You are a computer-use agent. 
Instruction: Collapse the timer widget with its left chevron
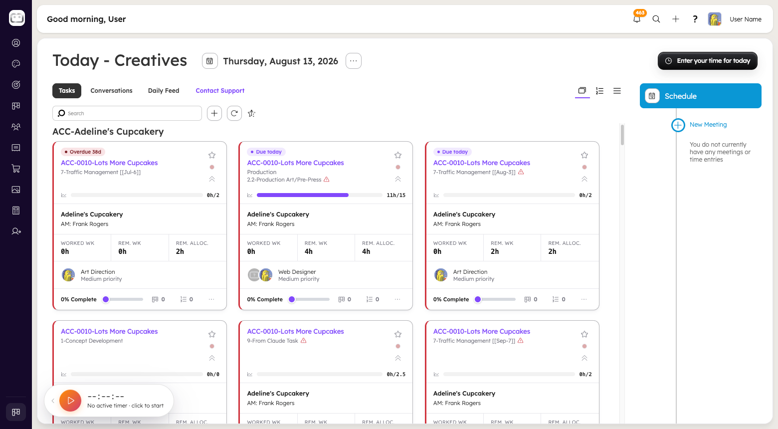coord(53,401)
